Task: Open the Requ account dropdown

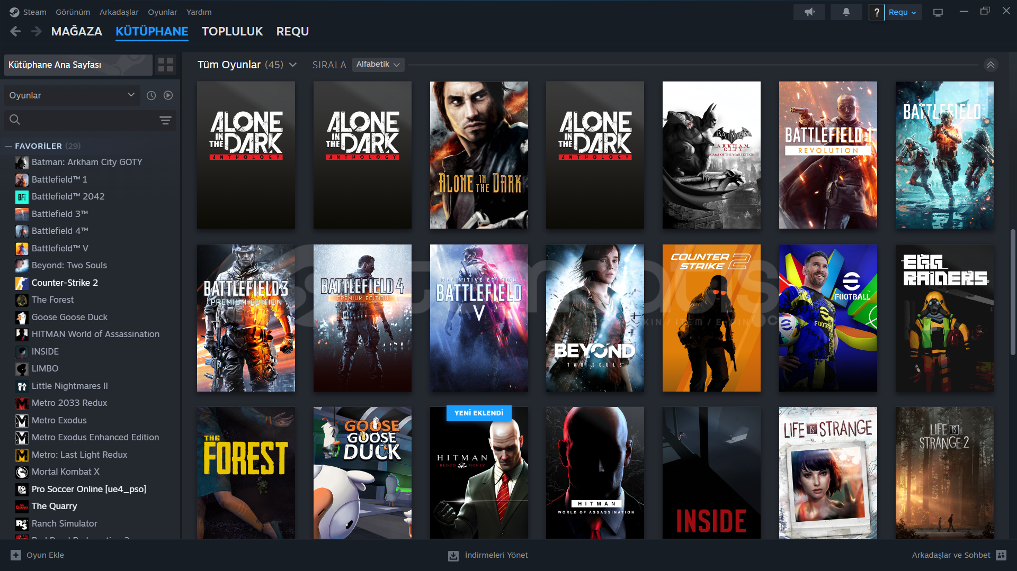Action: pos(903,12)
